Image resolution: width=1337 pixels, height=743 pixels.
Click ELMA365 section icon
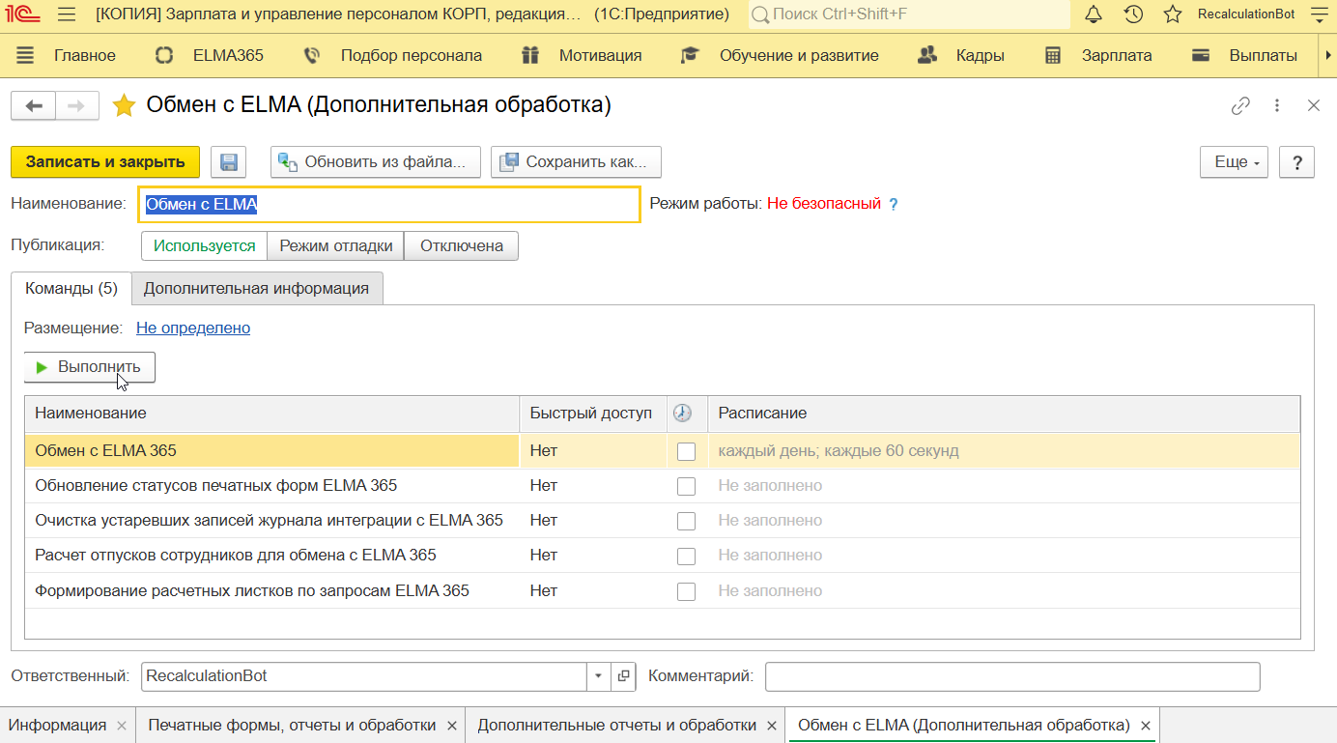(x=164, y=55)
